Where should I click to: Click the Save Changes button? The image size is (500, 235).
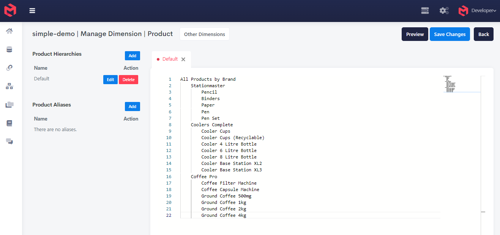coord(450,34)
